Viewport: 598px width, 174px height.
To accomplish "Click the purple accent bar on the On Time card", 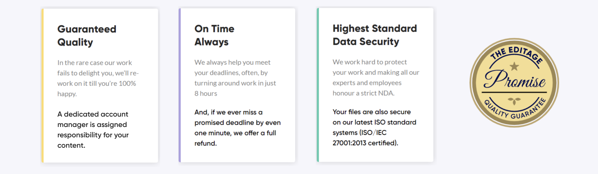I will (180, 85).
